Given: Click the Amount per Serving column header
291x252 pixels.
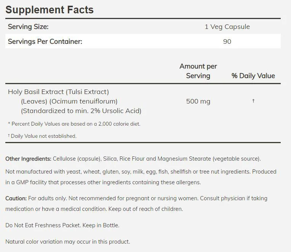Looking at the screenshot, I should pyautogui.click(x=198, y=71).
